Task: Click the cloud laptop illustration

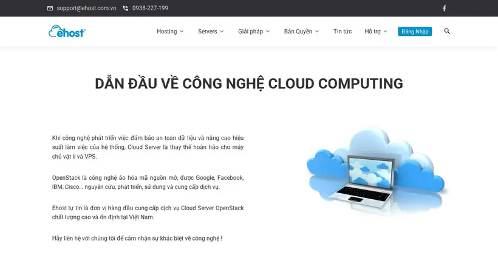Action: [376, 171]
